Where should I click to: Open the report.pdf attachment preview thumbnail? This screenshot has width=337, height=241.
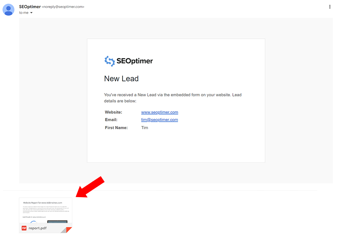coord(46,210)
